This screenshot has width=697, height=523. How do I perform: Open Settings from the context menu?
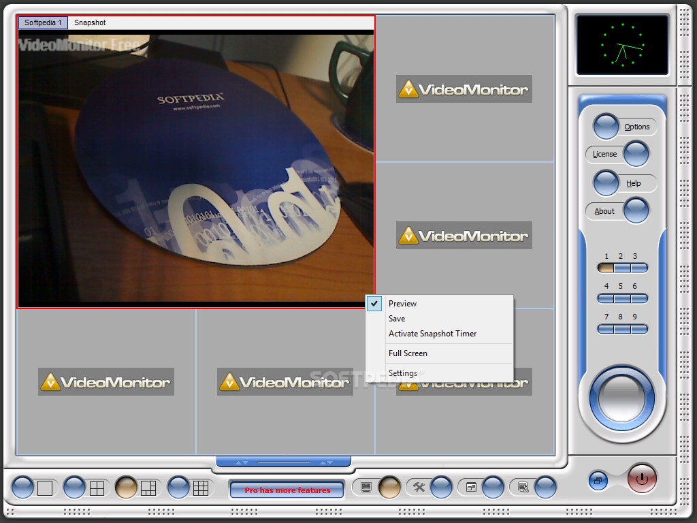pyautogui.click(x=440, y=373)
